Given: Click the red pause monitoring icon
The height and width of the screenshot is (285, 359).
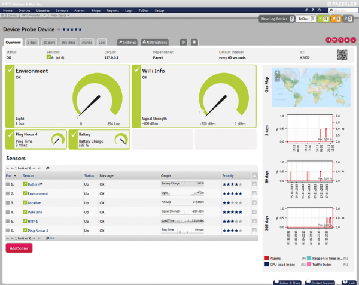Looking at the screenshot, I should tap(328, 40).
